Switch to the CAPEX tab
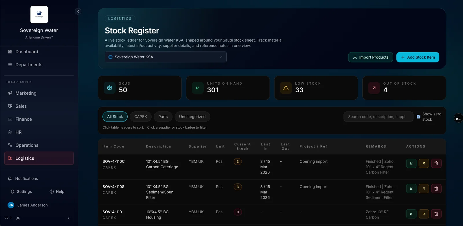Image resolution: width=463 pixels, height=226 pixels. tap(141, 117)
